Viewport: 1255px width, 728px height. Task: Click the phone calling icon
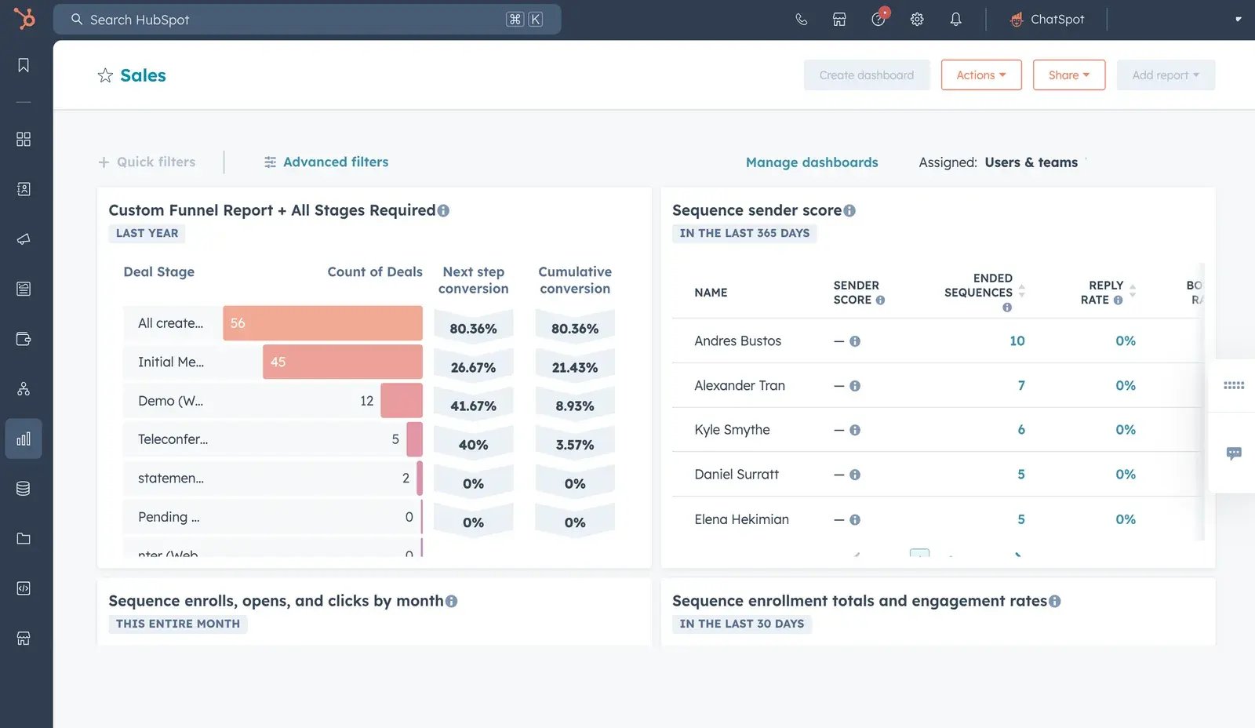[x=801, y=20]
